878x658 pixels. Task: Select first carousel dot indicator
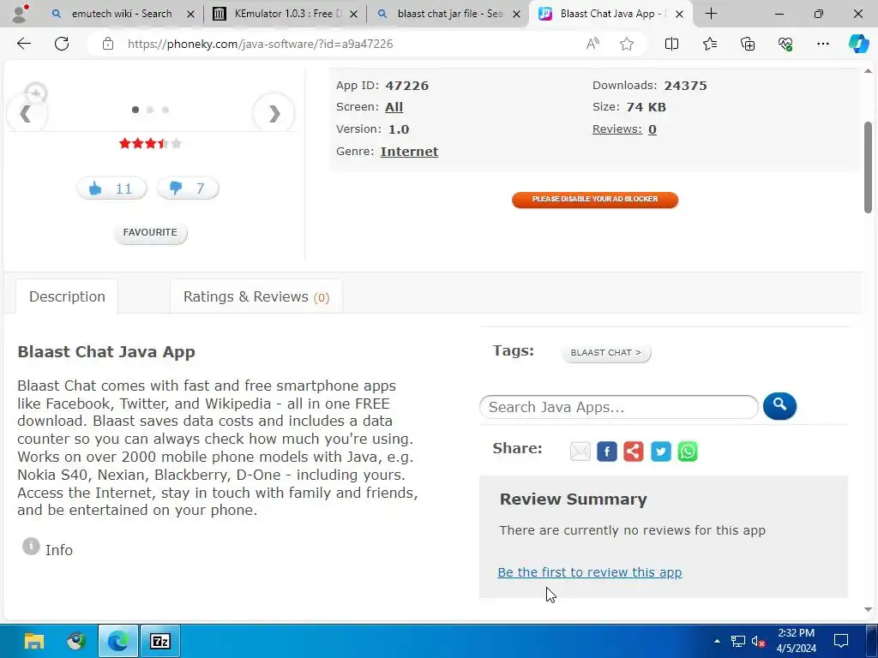[x=135, y=110]
